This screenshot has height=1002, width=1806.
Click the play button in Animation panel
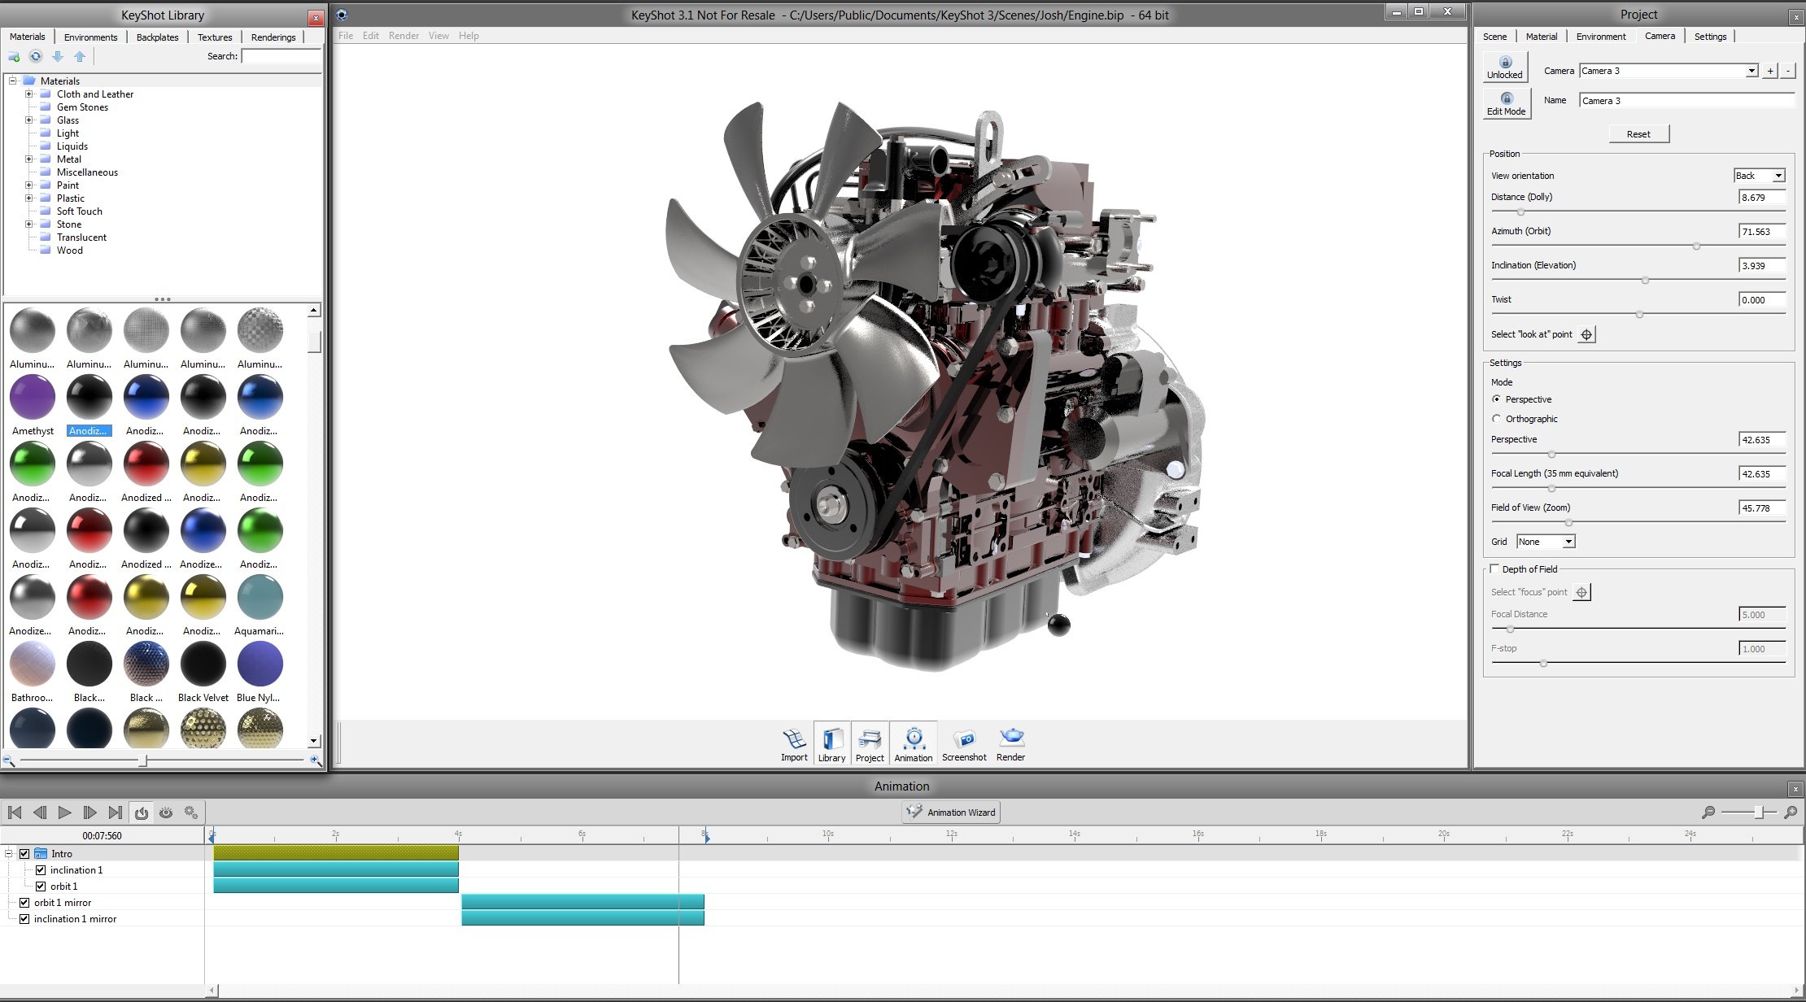tap(65, 812)
